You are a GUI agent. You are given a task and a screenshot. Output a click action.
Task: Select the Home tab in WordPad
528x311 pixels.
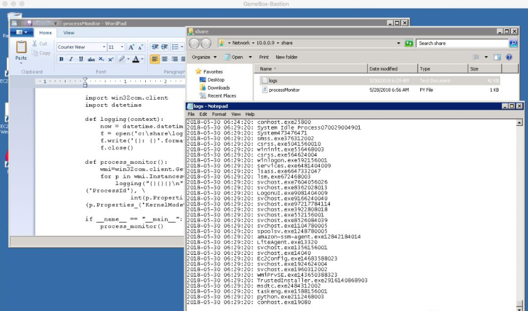click(x=46, y=32)
